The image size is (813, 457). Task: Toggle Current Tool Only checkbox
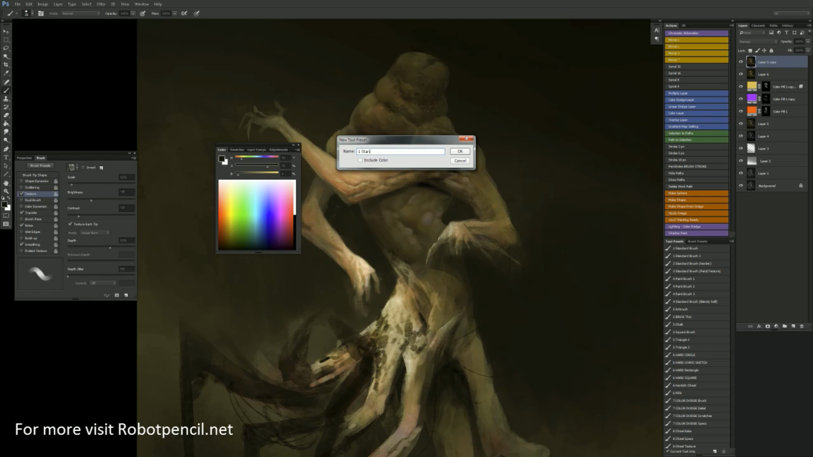(668, 451)
